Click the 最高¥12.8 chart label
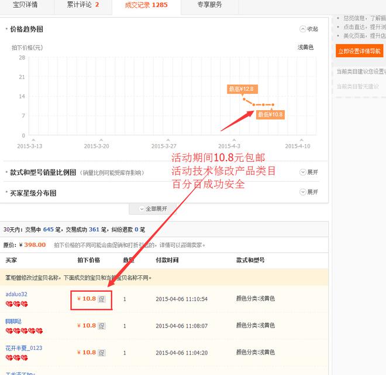Screen dimensions: 386x375 pos(241,89)
